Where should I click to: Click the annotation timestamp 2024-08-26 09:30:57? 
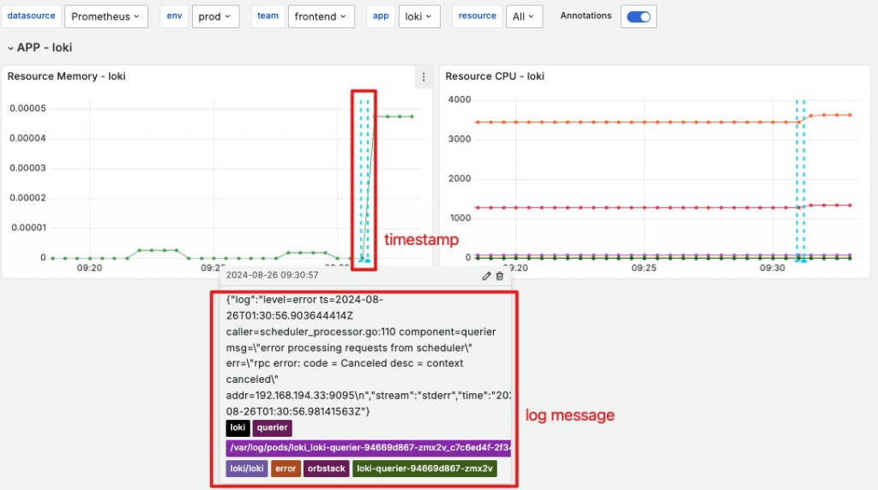coord(272,275)
